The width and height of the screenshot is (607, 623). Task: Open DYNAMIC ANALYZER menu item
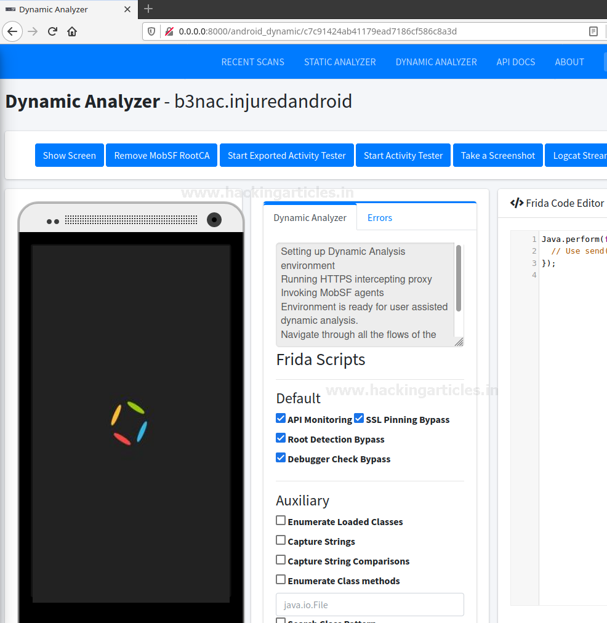(x=436, y=62)
